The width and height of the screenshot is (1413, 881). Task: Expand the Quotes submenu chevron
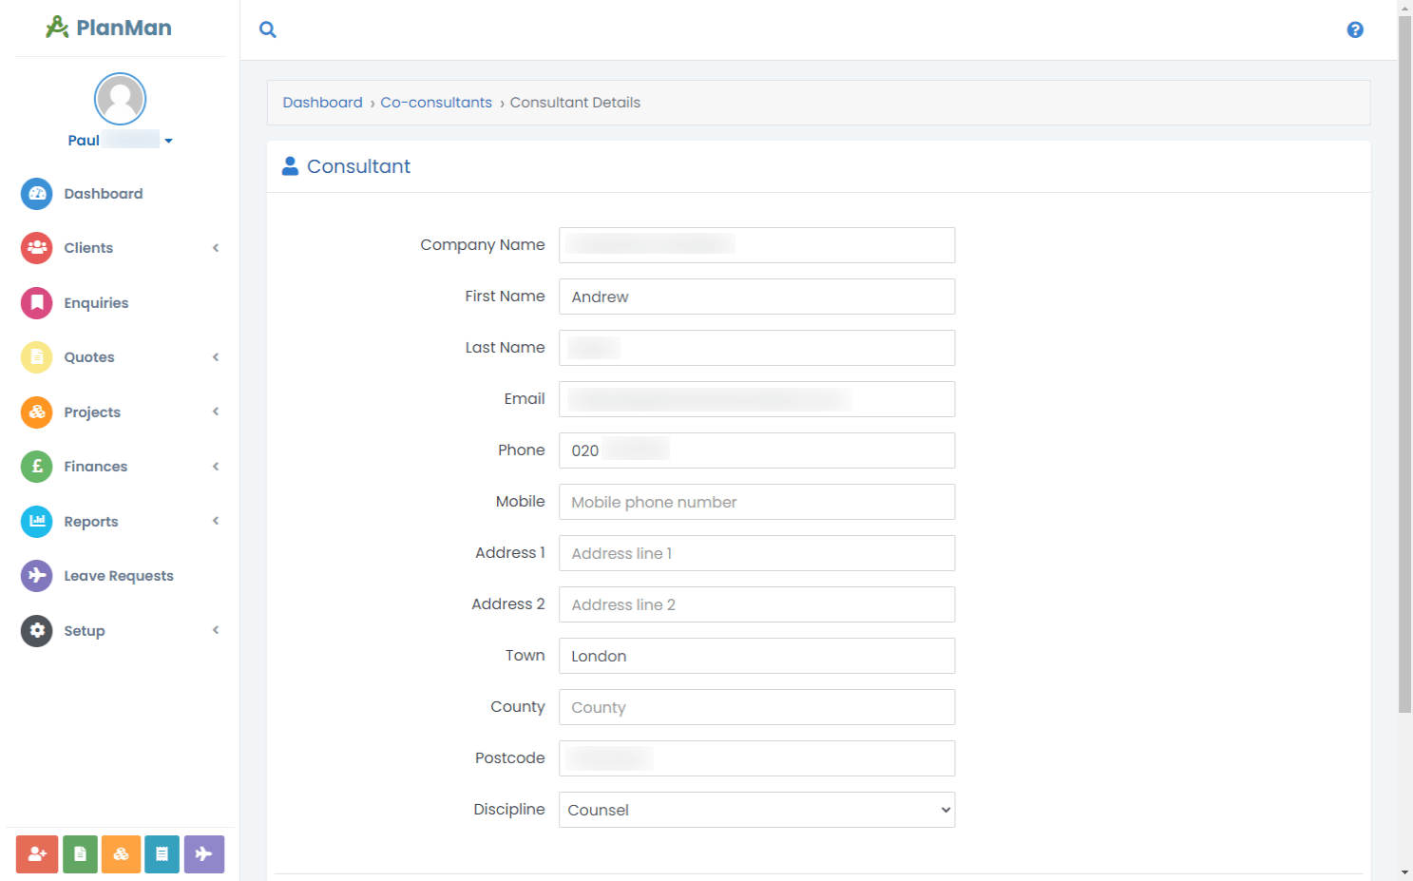pyautogui.click(x=216, y=357)
